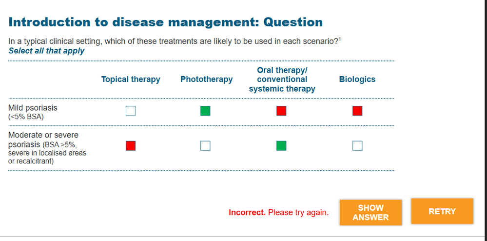Viewport: 487px width, 241px height.
Task: Select the Phototherapy column header
Action: pos(206,80)
